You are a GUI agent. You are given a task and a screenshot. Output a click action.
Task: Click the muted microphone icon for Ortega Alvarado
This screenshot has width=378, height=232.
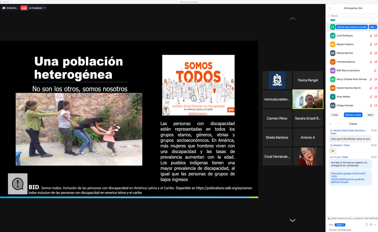[x=371, y=106]
